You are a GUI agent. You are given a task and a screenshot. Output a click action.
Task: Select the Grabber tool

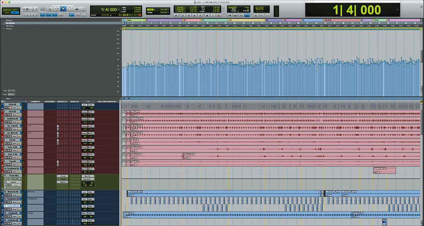point(70,9)
